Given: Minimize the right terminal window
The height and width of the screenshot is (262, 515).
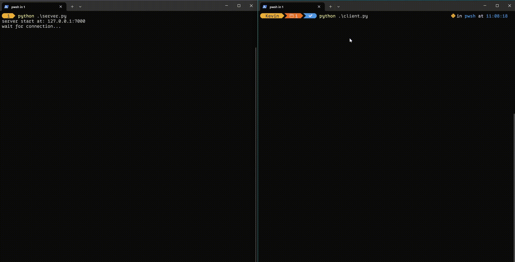Looking at the screenshot, I should 485,6.
